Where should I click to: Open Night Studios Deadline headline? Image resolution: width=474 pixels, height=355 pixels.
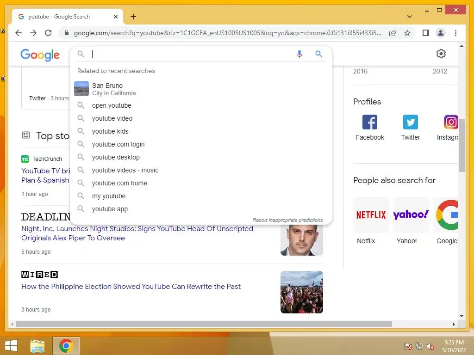(x=137, y=233)
